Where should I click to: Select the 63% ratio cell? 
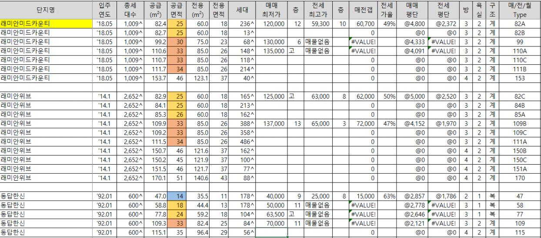(x=387, y=196)
